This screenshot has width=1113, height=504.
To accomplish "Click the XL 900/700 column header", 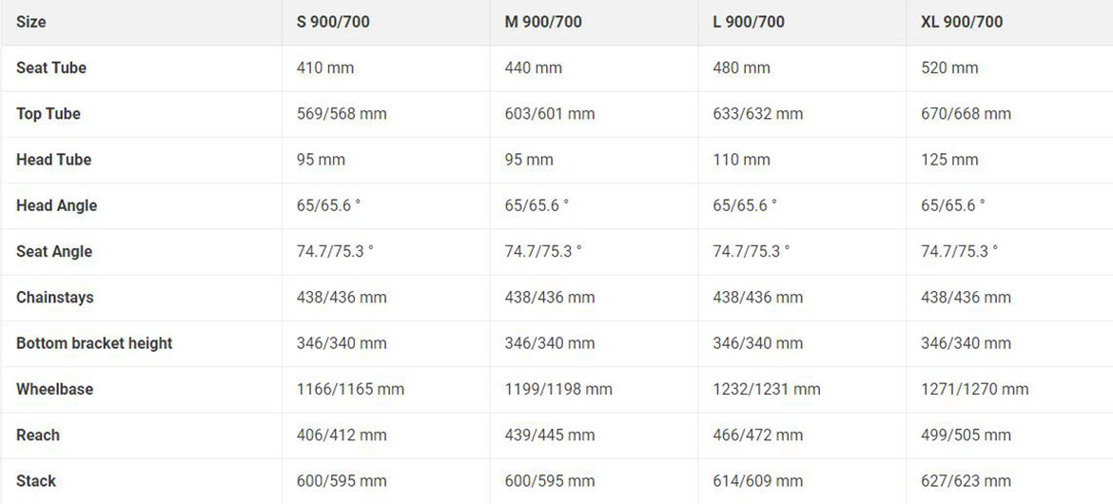I will click(x=962, y=22).
